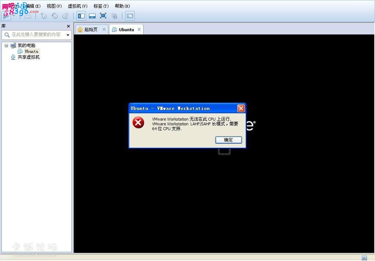This screenshot has height=261, width=375.
Task: Click the send Ctrl+Alt+Del toolbar icon
Action: (x=28, y=16)
